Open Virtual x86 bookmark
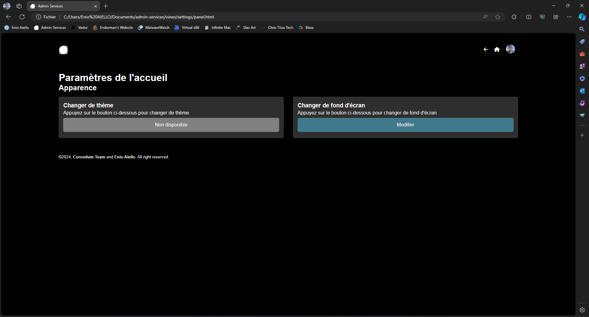Image resolution: width=589 pixels, height=317 pixels. pos(187,28)
